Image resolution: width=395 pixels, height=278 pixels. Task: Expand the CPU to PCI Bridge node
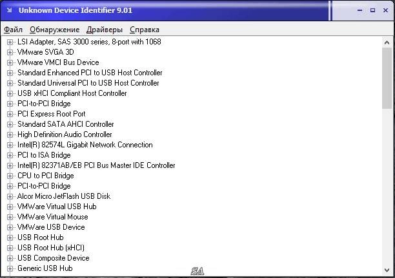pyautogui.click(x=10, y=176)
